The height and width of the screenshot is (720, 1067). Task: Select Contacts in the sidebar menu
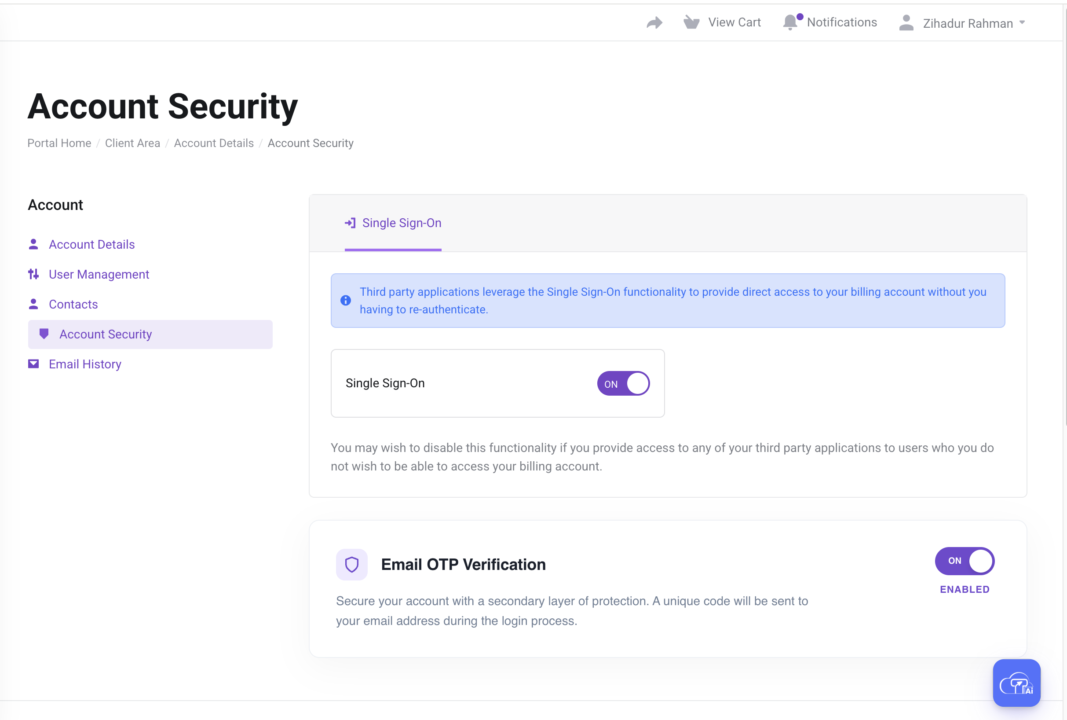pyautogui.click(x=73, y=304)
